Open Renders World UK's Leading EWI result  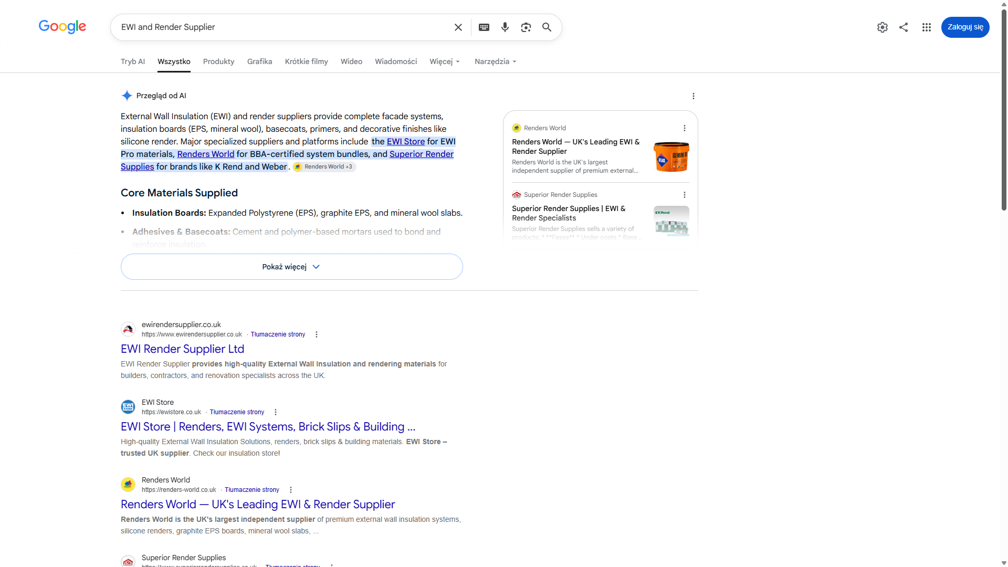pyautogui.click(x=258, y=505)
